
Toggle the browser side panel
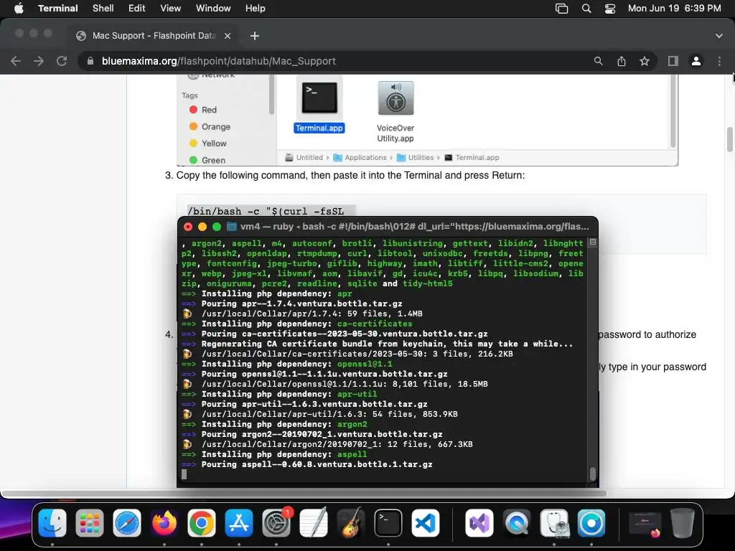tap(673, 61)
